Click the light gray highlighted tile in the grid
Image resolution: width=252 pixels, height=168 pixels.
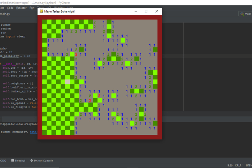coord(68,82)
